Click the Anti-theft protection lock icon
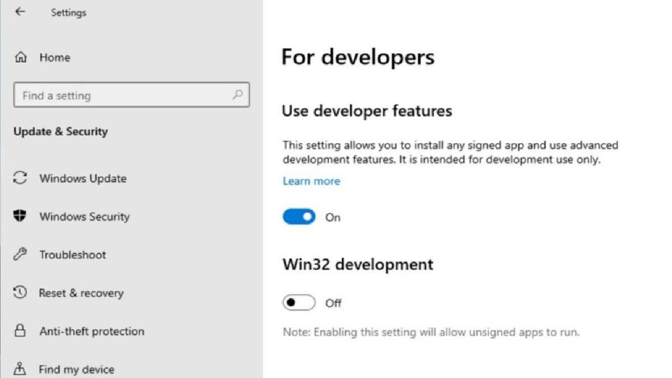The height and width of the screenshot is (378, 672). tap(21, 331)
